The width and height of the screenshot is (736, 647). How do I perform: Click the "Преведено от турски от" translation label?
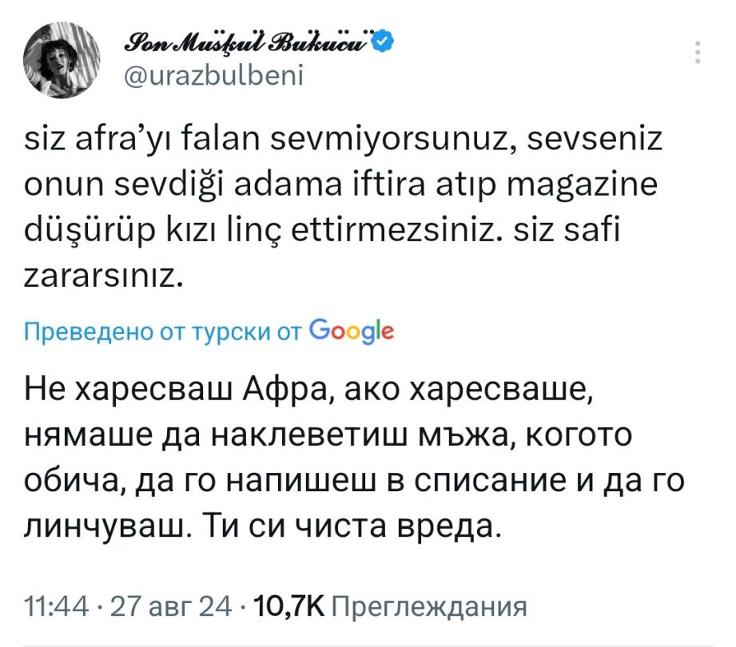(x=163, y=332)
